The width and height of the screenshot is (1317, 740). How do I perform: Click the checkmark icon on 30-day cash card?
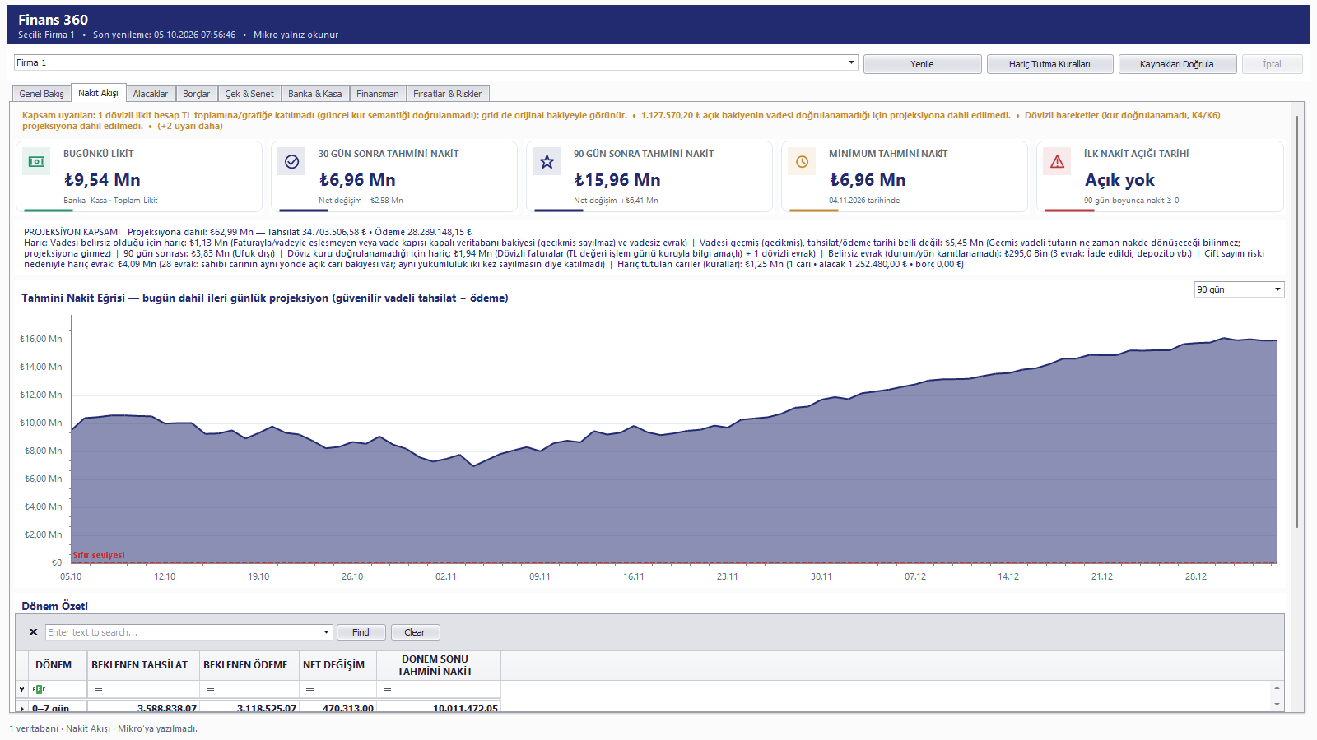point(291,162)
